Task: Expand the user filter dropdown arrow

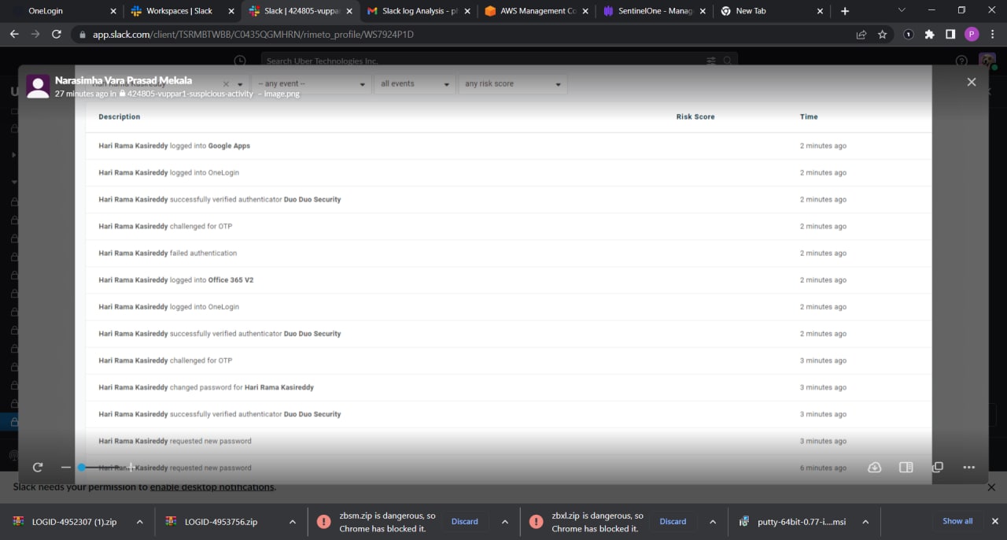Action: [240, 84]
